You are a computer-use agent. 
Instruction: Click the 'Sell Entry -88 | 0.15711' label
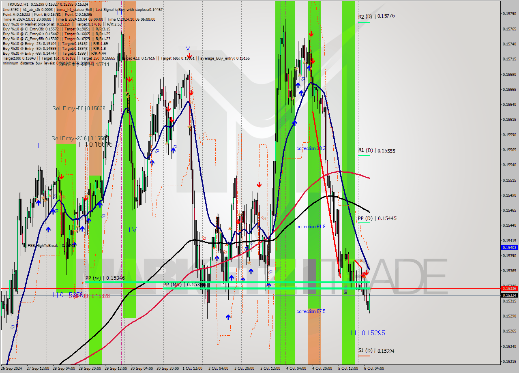84,64
